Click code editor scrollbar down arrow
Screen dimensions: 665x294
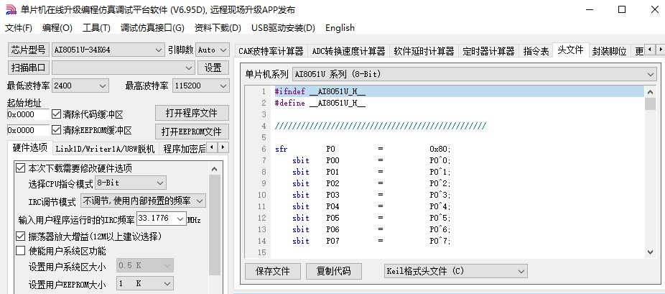coord(650,252)
